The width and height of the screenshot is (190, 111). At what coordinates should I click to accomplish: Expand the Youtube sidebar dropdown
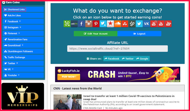pos(23,75)
